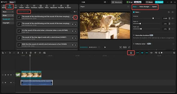The height and width of the screenshot is (94, 177).
Task: Switch to the Speed tab
Action: pos(154,7)
